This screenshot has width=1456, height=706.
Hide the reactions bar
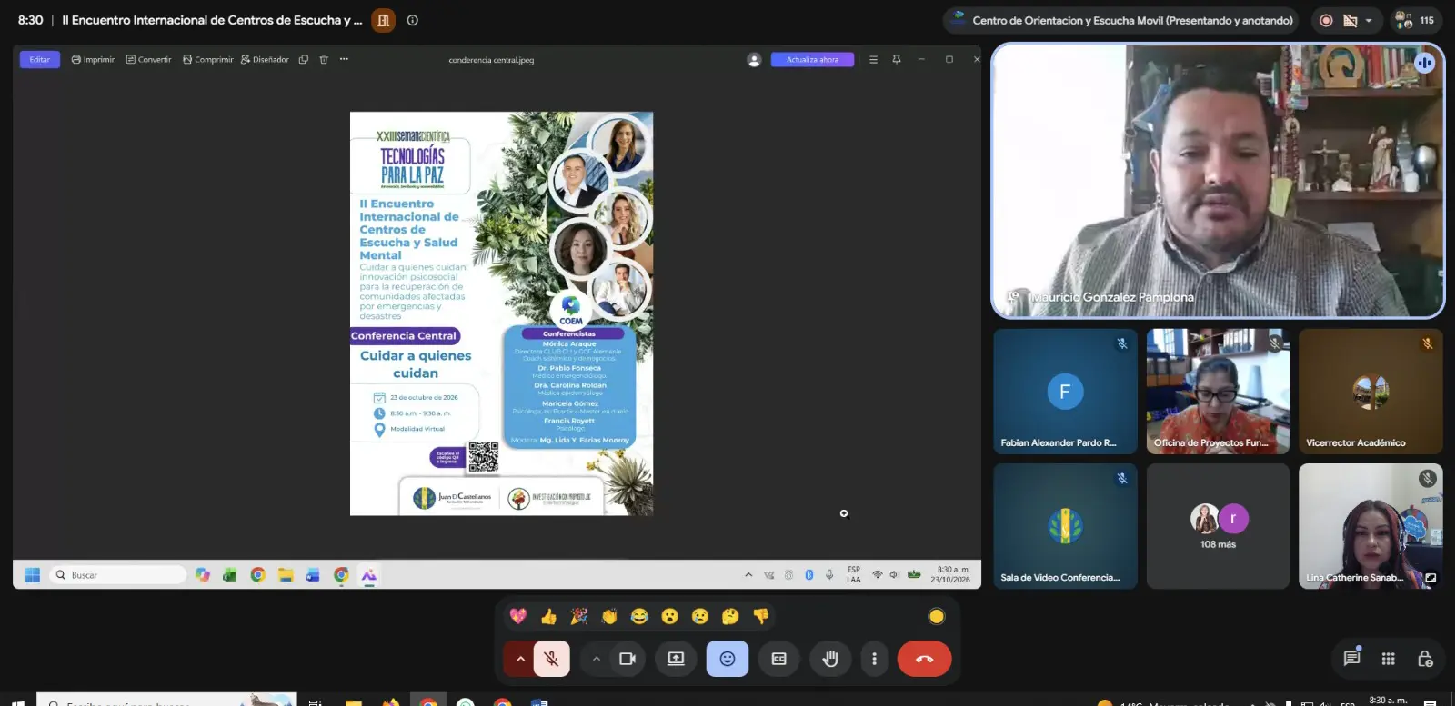728,659
